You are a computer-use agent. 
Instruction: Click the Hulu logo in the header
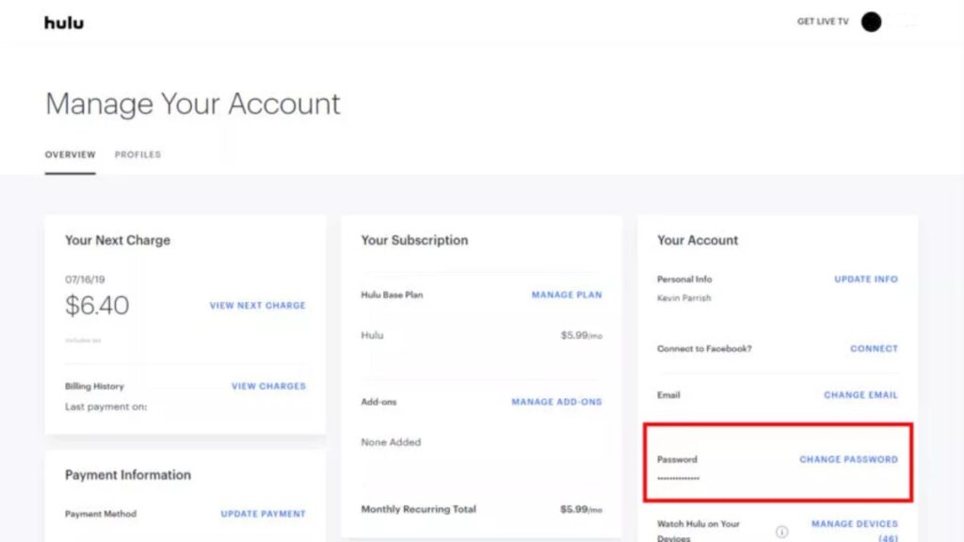pos(63,21)
